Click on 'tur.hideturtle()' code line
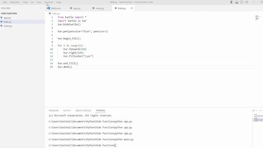This screenshot has width=263, height=148. [69, 24]
